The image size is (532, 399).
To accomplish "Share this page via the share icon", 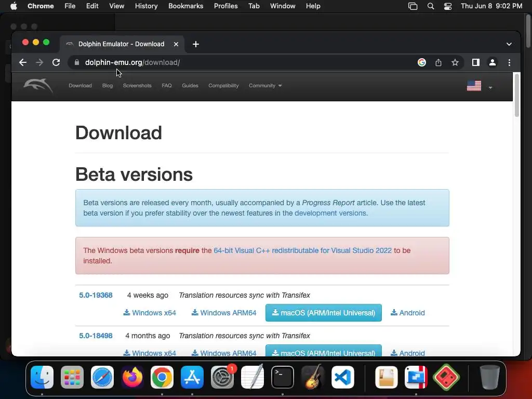I will pos(438,62).
